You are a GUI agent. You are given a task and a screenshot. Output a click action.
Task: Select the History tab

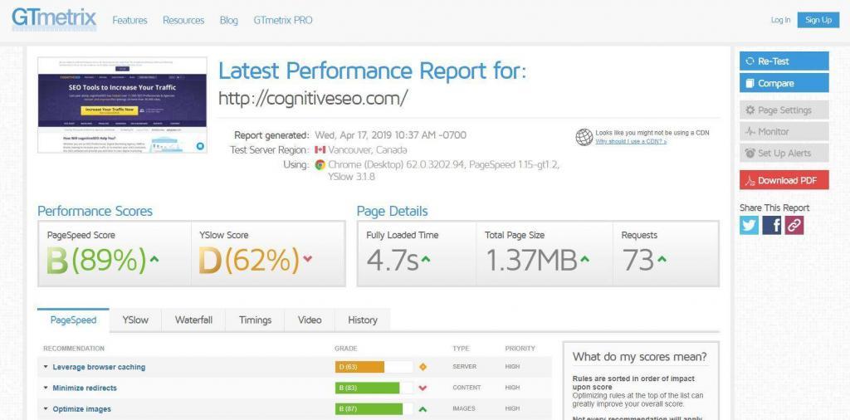click(x=362, y=320)
